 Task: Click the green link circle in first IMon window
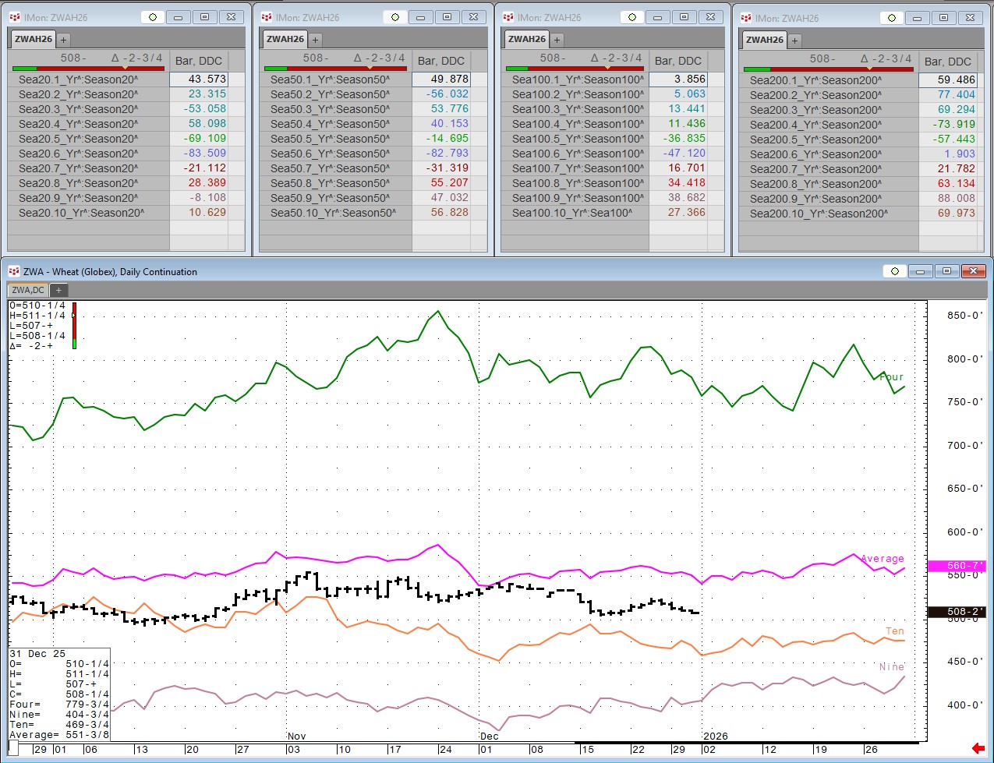point(152,17)
